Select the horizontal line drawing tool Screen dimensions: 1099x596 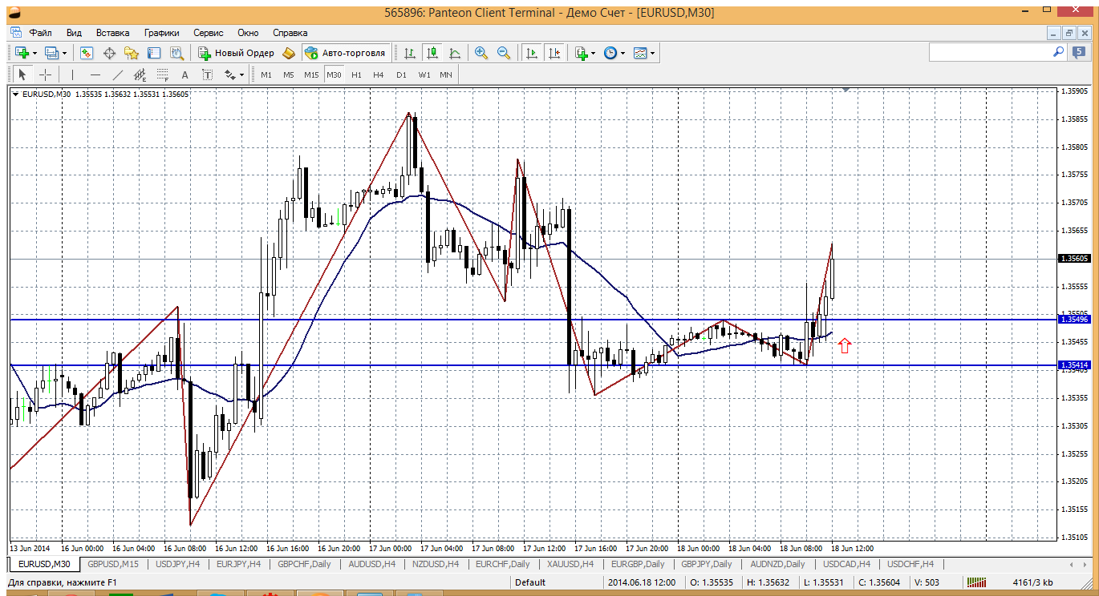pyautogui.click(x=95, y=74)
